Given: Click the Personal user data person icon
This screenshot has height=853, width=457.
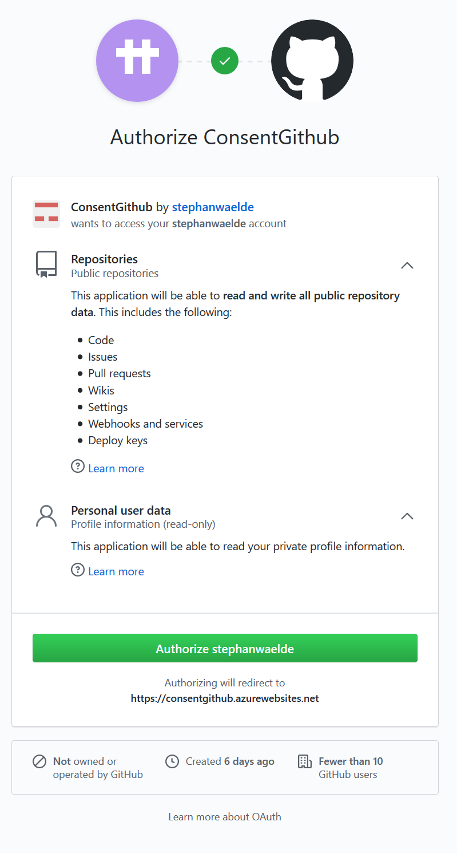Looking at the screenshot, I should point(46,516).
